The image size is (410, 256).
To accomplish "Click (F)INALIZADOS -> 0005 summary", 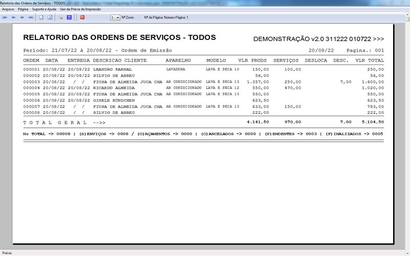I will point(354,134).
